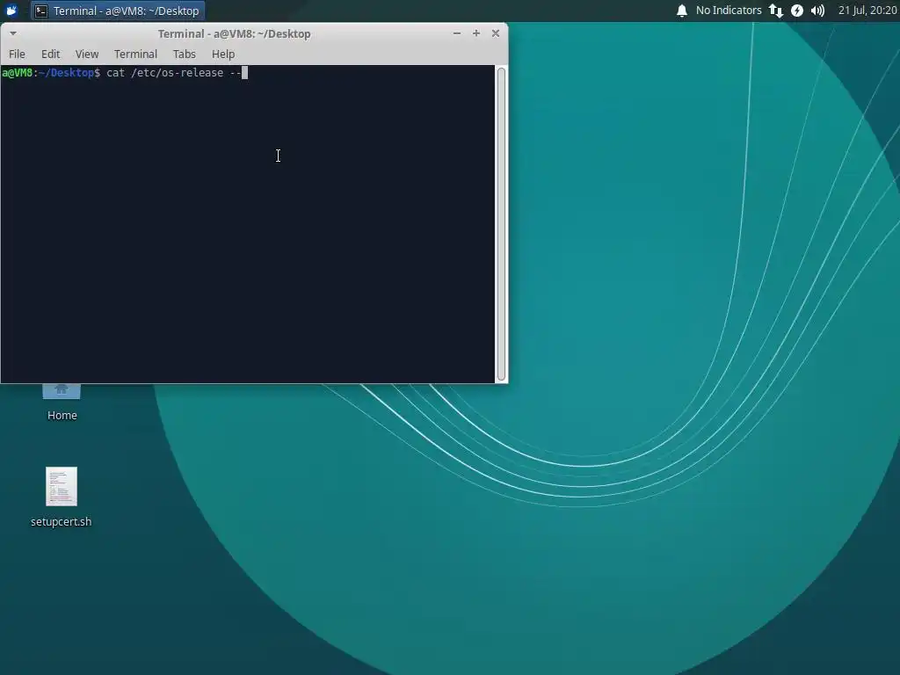Open the Xfce applications menu icon
This screenshot has height=675, width=900.
pyautogui.click(x=11, y=11)
